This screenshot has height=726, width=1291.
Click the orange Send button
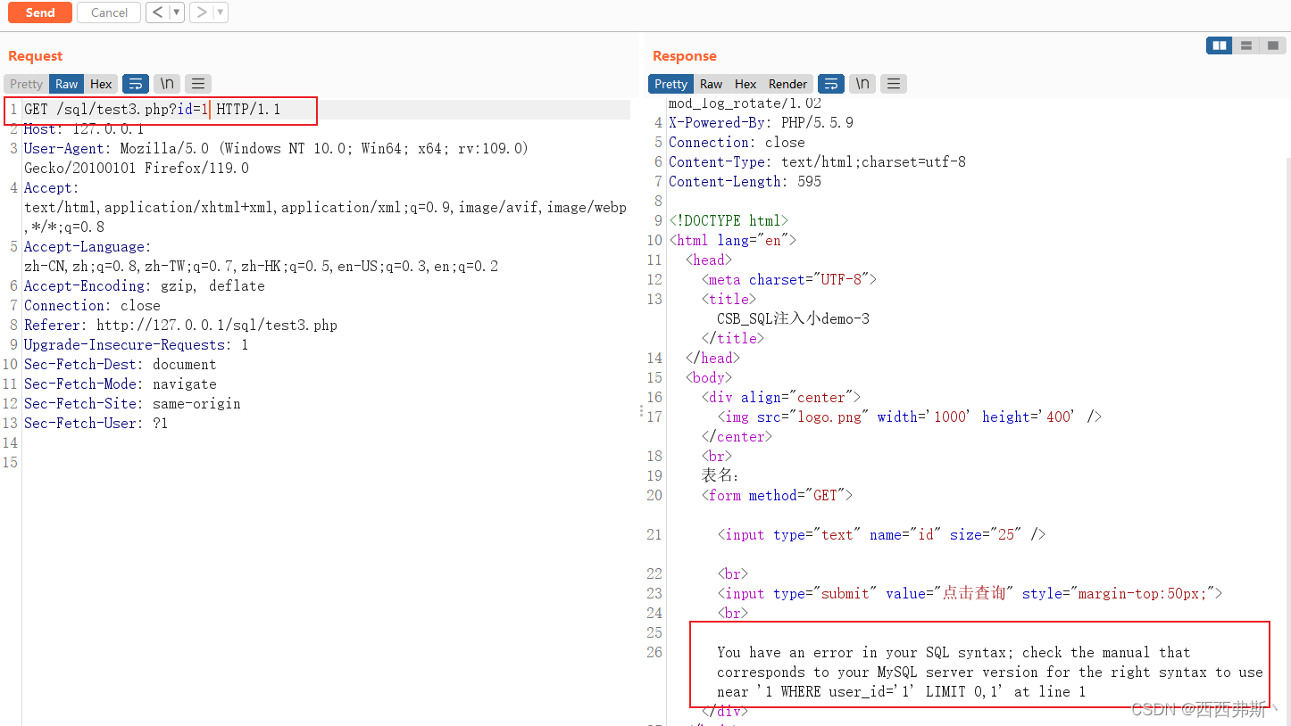coord(40,12)
